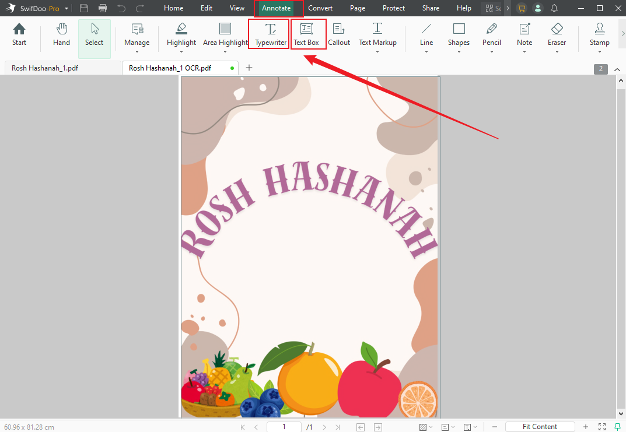This screenshot has width=626, height=432.
Task: Check notifications via the bell icon
Action: click(554, 8)
